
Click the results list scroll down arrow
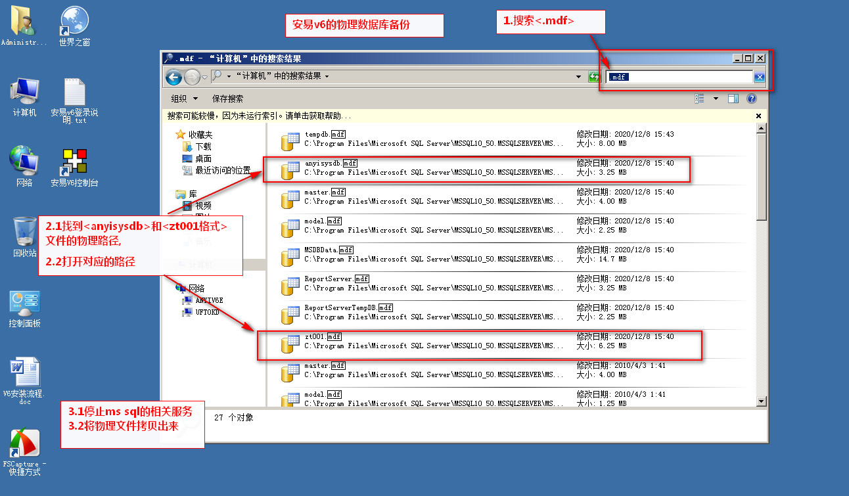coord(762,401)
